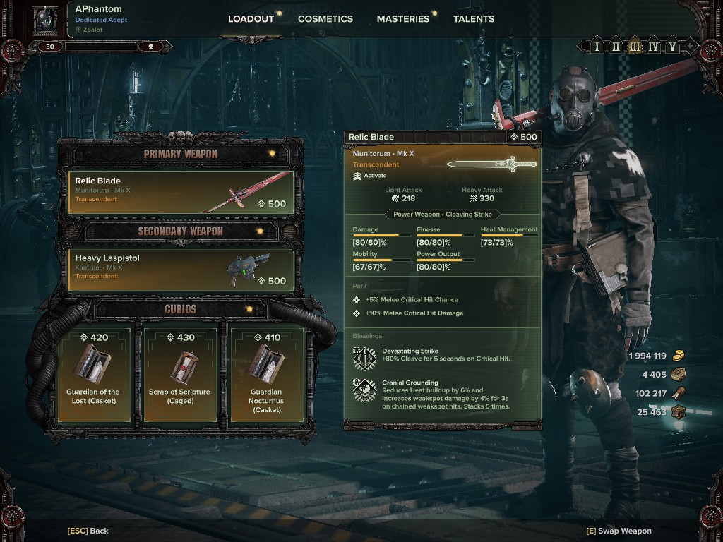723x542 pixels.
Task: Select the Loadout tab
Action: (251, 19)
